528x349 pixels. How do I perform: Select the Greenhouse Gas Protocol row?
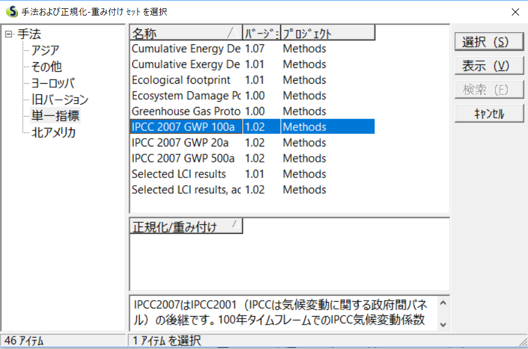[x=252, y=111]
